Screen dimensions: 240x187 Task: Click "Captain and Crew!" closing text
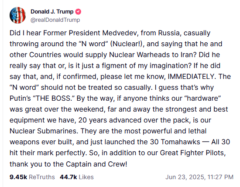click(96, 164)
